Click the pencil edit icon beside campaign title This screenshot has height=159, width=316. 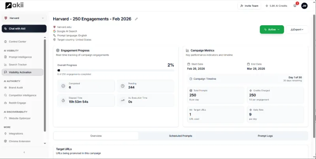136,19
